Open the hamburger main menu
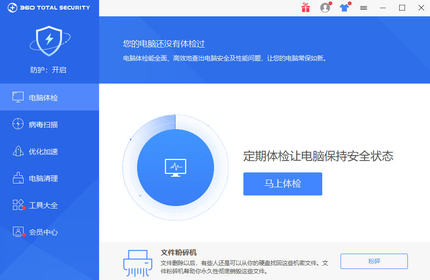Screen dimensions: 430x280 click(x=364, y=8)
